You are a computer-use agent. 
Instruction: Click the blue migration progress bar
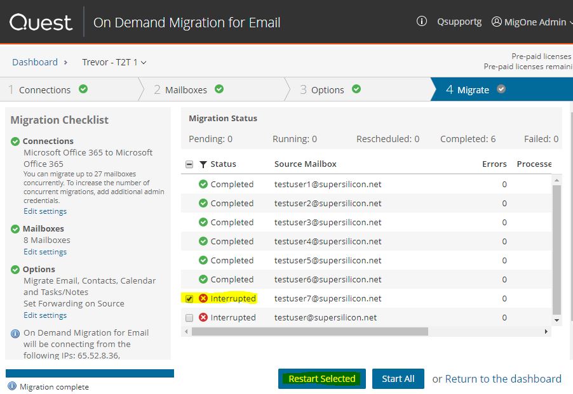90,373
